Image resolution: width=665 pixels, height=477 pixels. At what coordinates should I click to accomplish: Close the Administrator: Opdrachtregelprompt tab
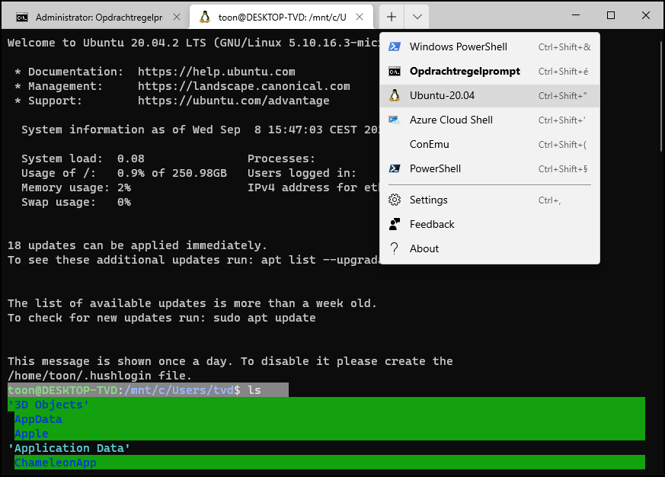tap(177, 17)
